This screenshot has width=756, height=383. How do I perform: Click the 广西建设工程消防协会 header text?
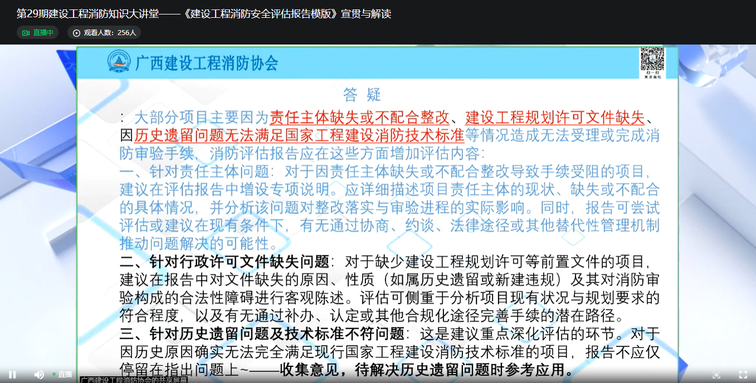click(207, 63)
